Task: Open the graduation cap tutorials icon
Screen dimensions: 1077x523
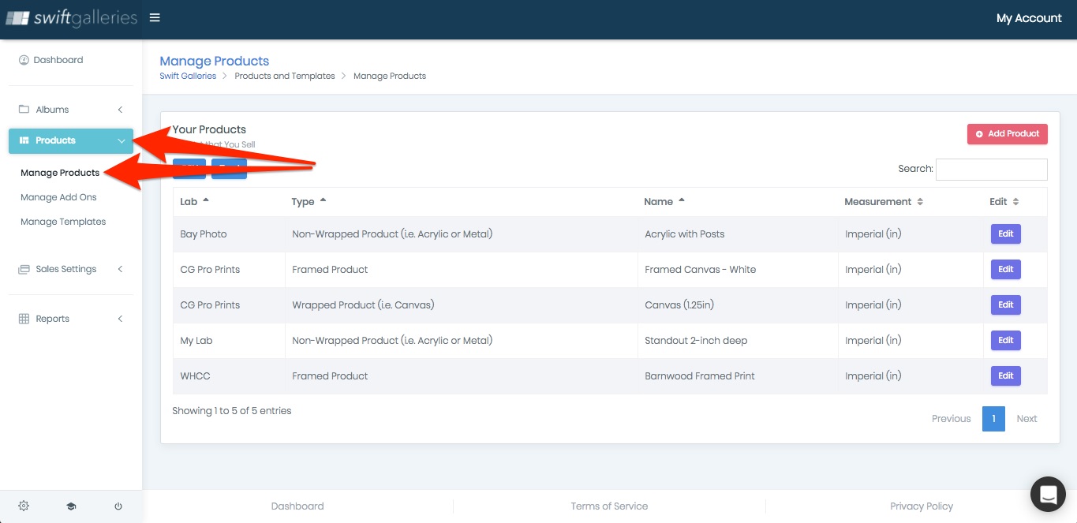Action: tap(71, 506)
